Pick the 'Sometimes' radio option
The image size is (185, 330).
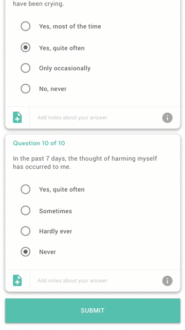(25, 211)
